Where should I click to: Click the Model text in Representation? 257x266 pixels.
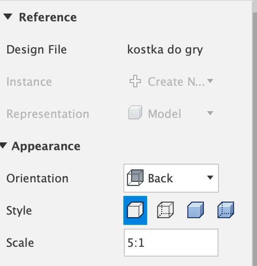tap(164, 114)
